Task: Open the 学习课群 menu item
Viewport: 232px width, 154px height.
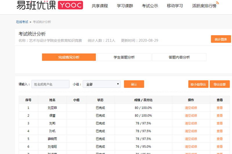Action: [125, 6]
